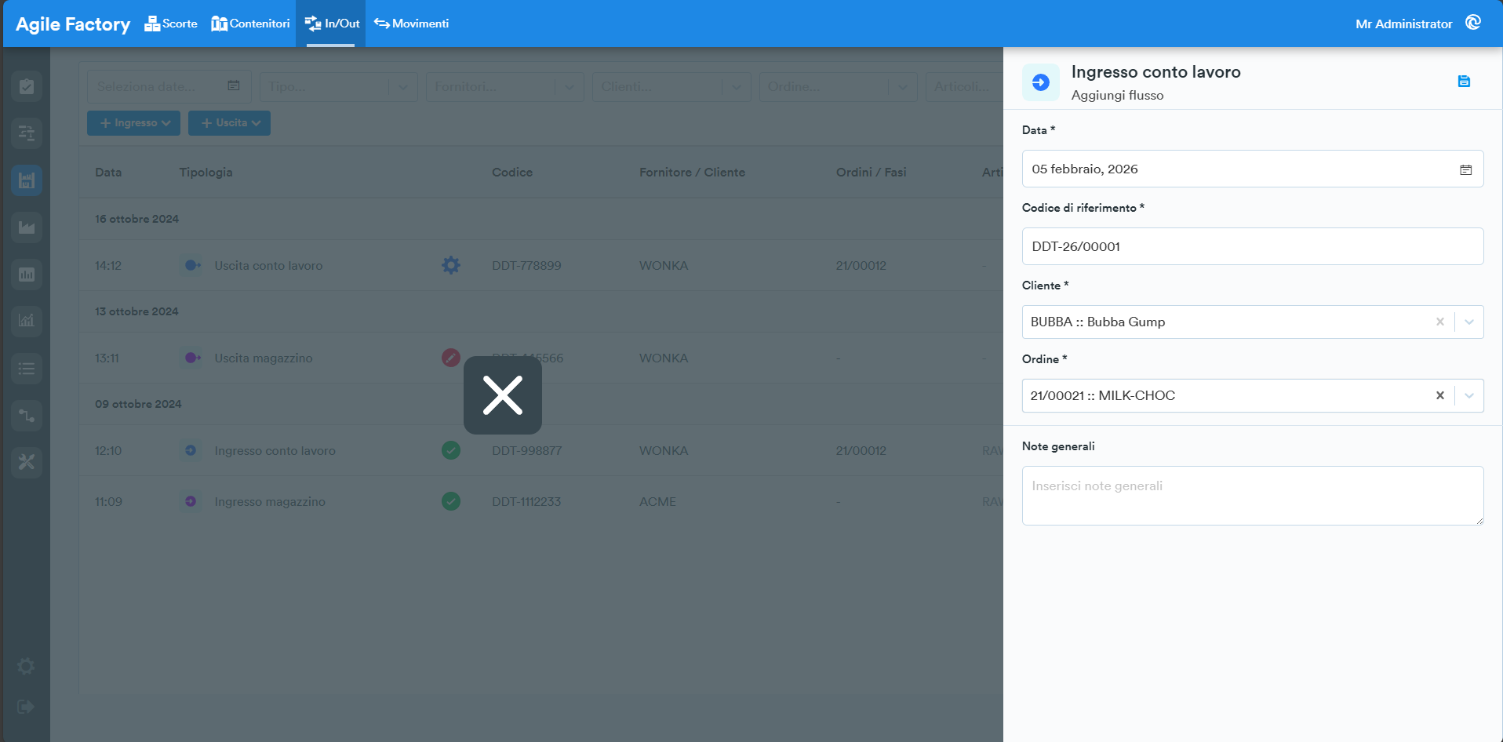Image resolution: width=1503 pixels, height=742 pixels.
Task: Click the blue arrow icon beside the panel title
Action: point(1041,82)
